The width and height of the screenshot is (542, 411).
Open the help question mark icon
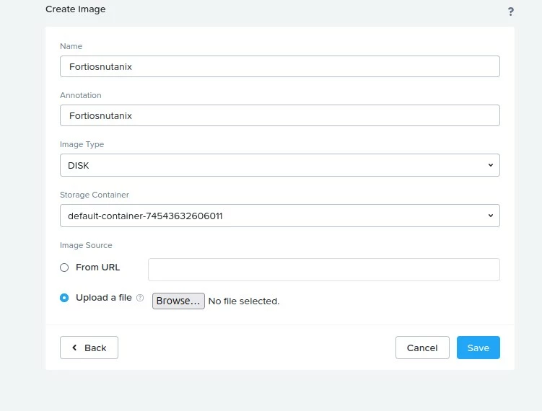coord(510,12)
